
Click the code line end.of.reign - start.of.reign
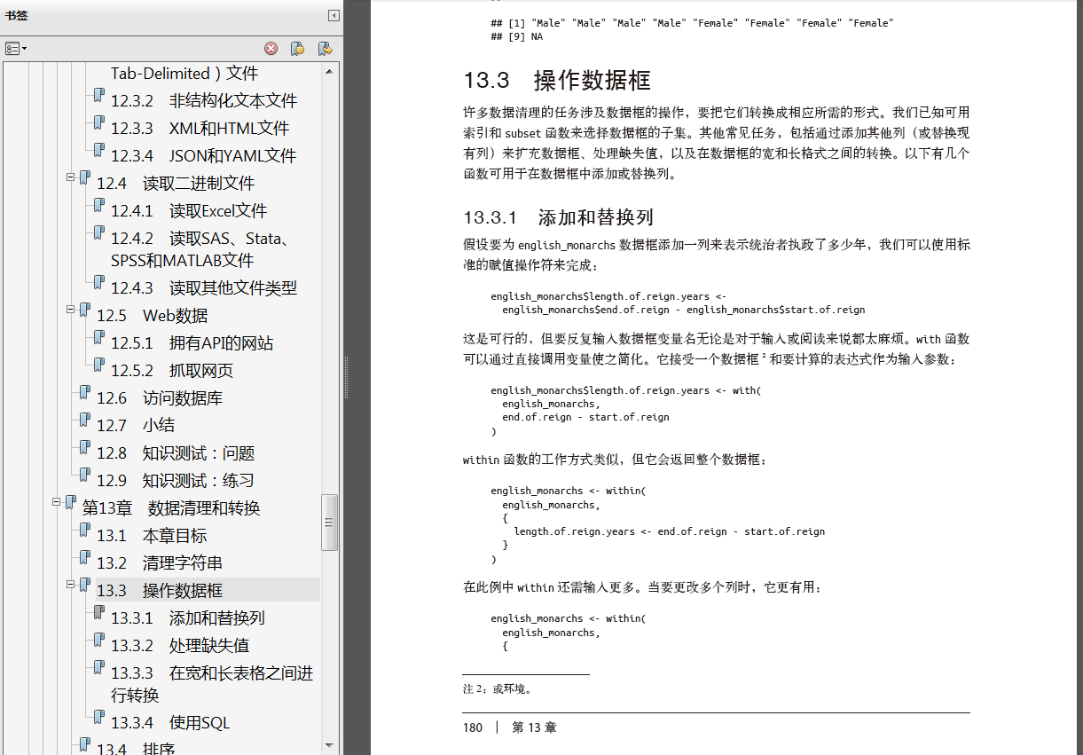tap(585, 417)
